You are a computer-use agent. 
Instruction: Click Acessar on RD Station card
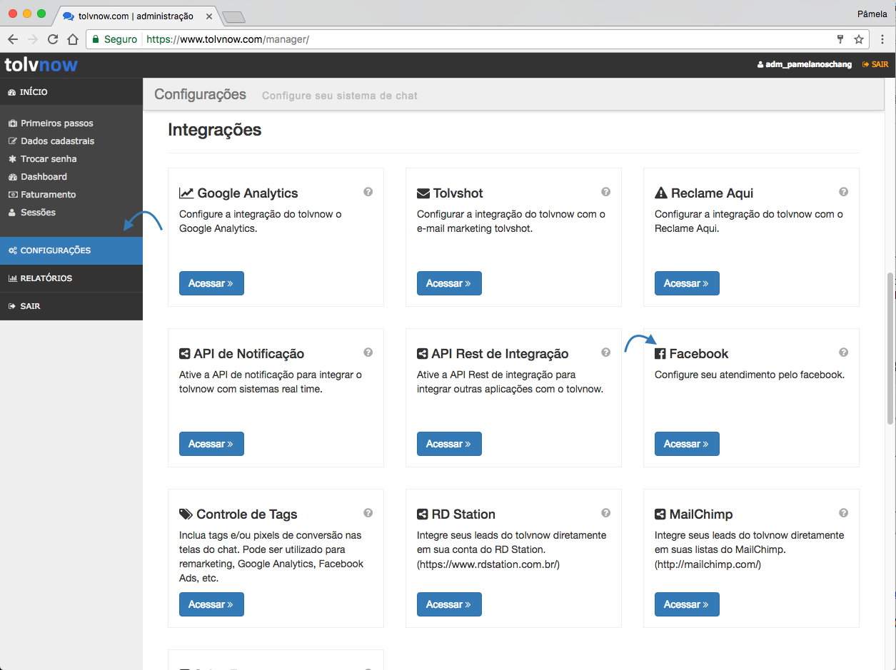coord(449,604)
